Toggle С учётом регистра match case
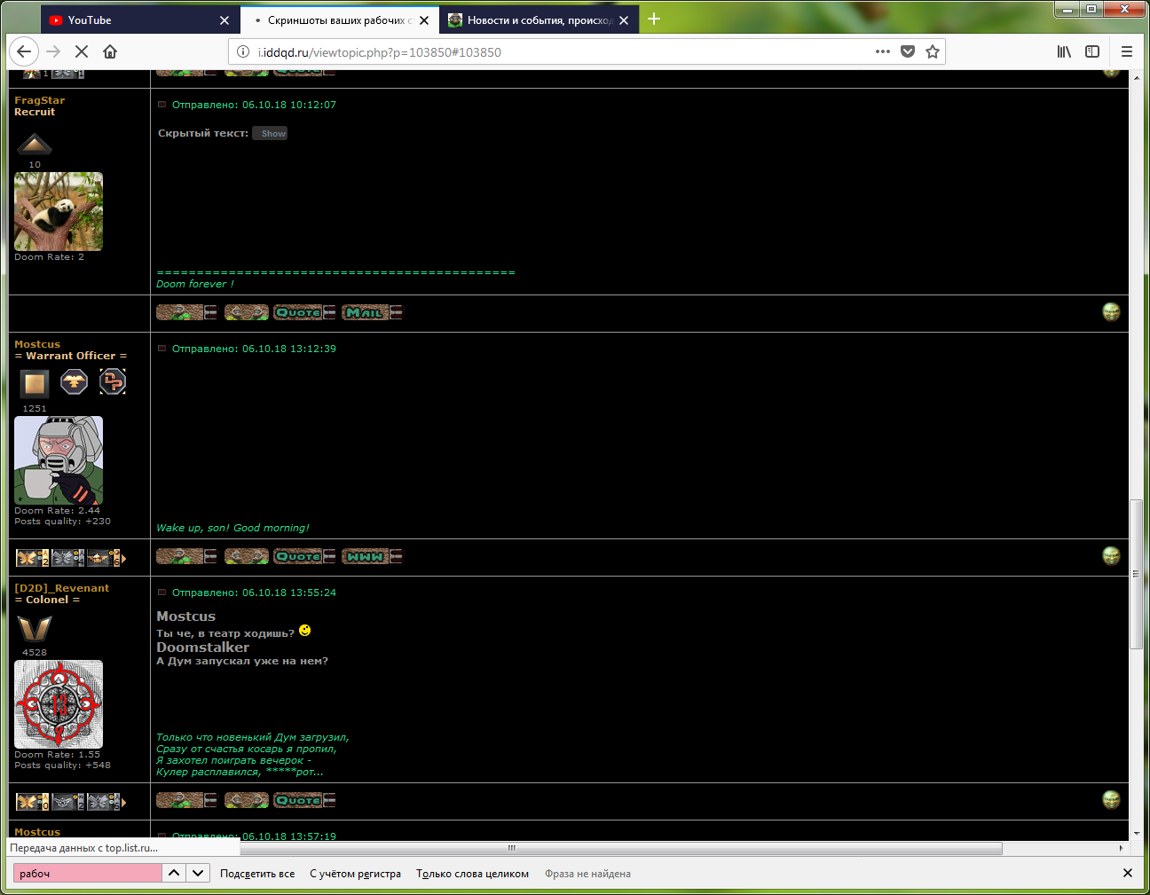 pos(355,874)
